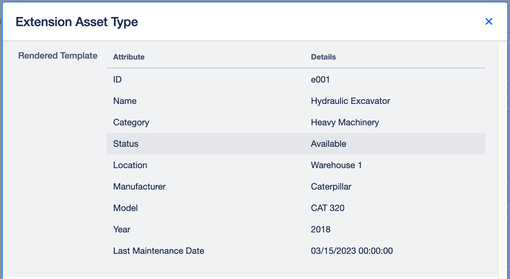
Task: Select the ID attribute label
Action: tap(117, 79)
